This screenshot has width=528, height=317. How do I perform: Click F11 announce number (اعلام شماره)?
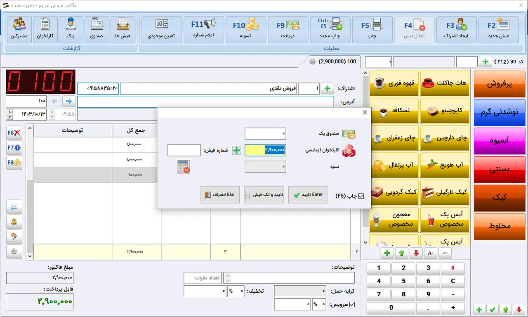tap(204, 30)
